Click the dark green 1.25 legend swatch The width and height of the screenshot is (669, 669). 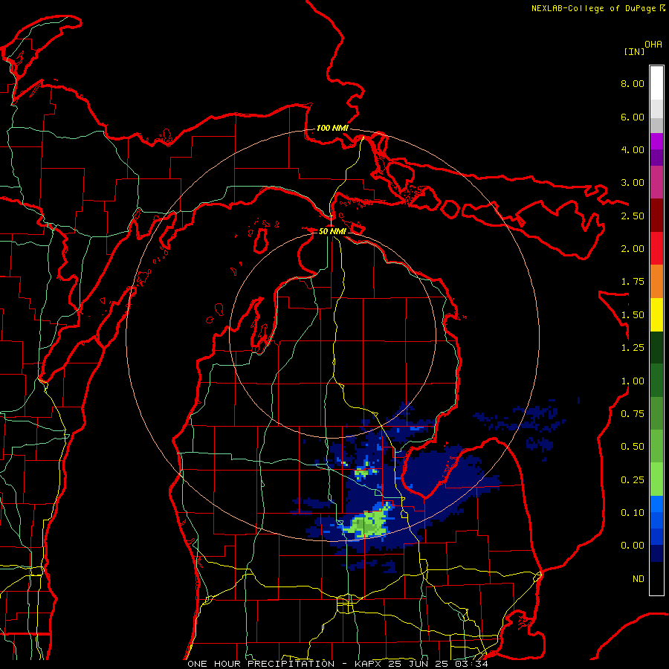pos(656,347)
